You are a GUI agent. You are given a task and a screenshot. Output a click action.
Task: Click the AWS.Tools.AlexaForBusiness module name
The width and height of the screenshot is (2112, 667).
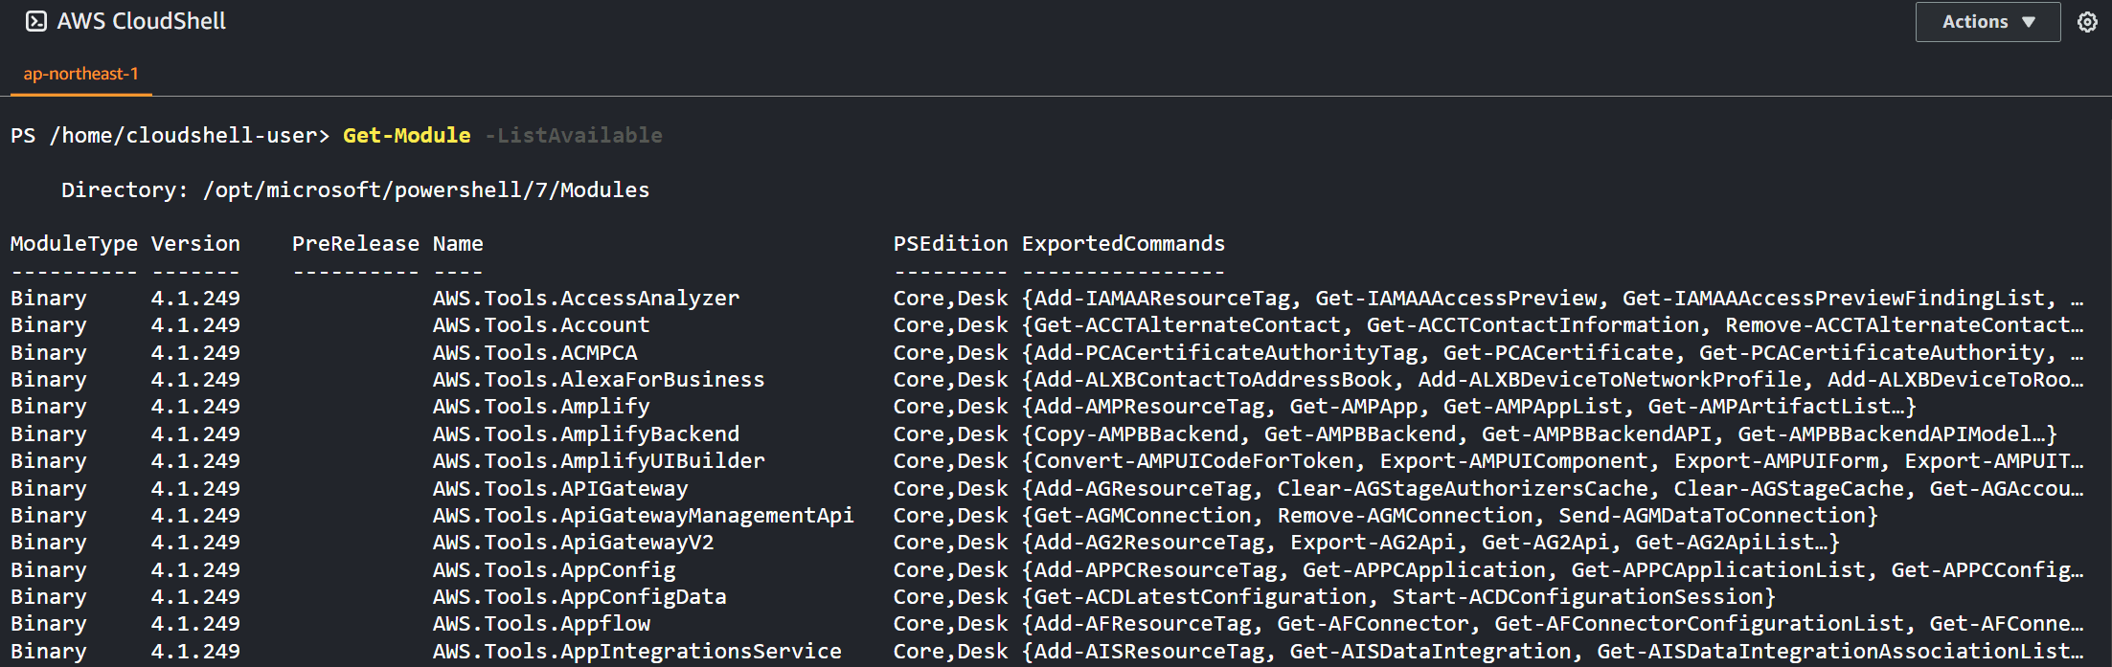[598, 380]
